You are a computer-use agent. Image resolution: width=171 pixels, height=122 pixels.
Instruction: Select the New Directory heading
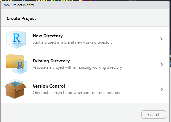tap(48, 36)
